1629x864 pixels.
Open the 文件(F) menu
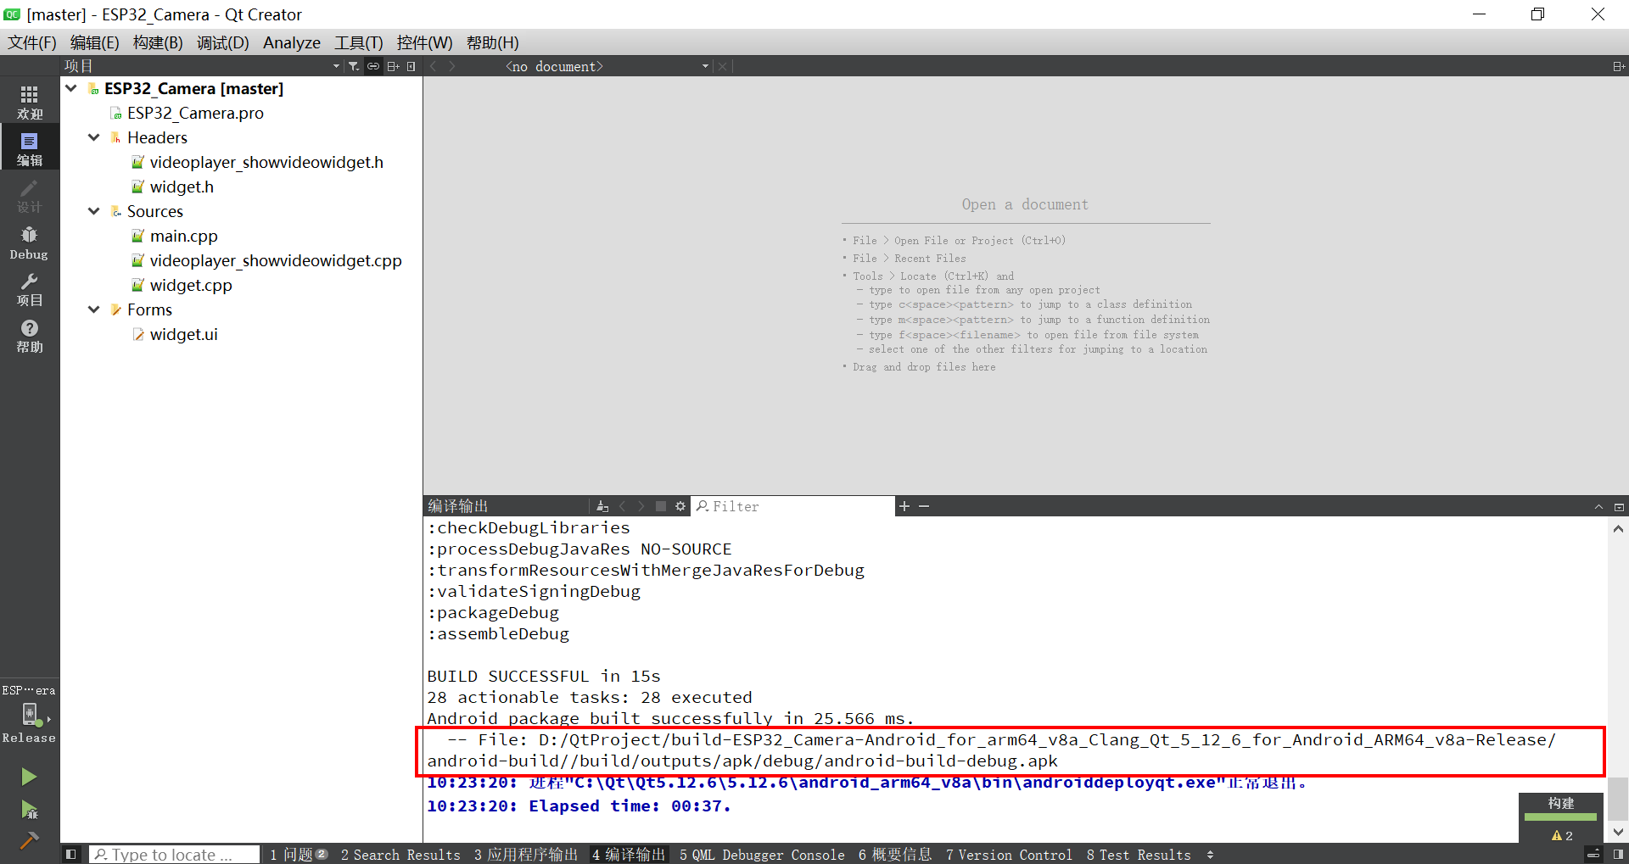[x=32, y=42]
